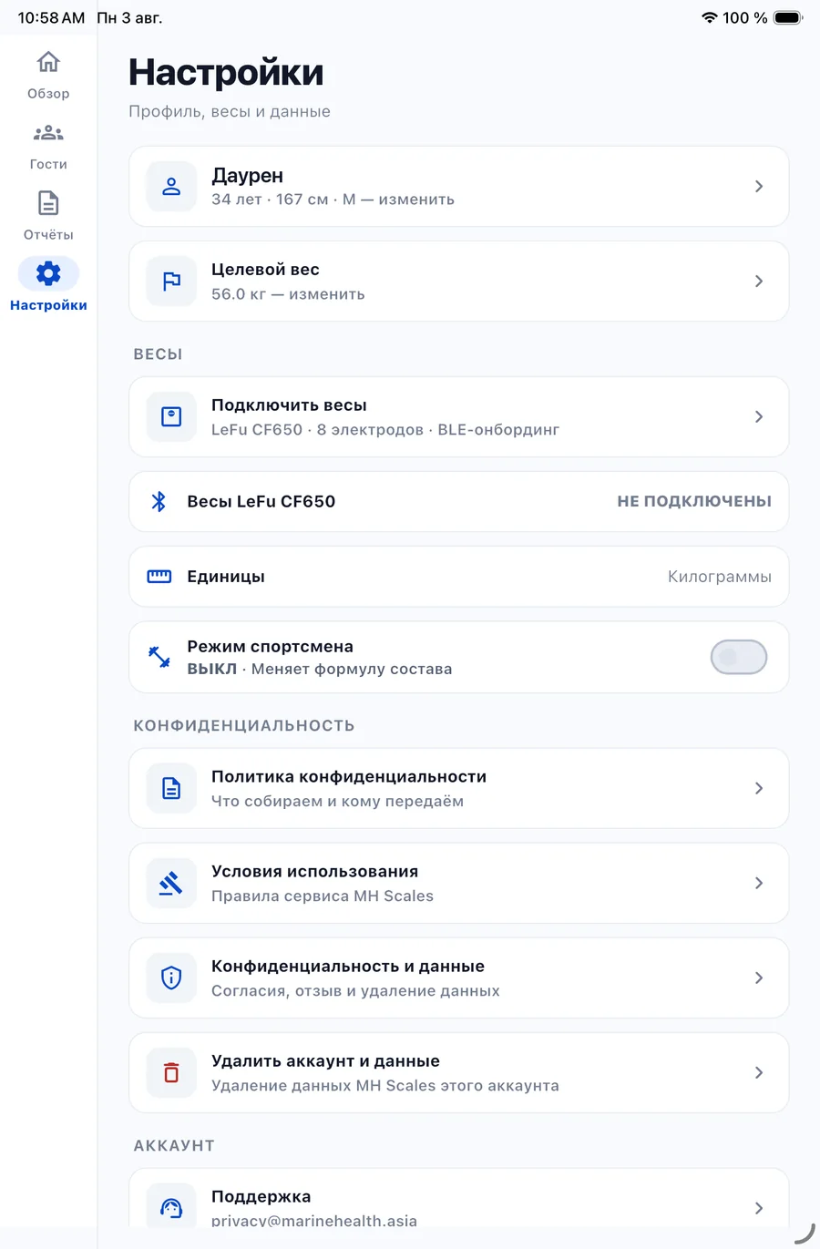Tap the gavel icon for Условия использования
Screen dimensions: 820x1249
[171, 883]
